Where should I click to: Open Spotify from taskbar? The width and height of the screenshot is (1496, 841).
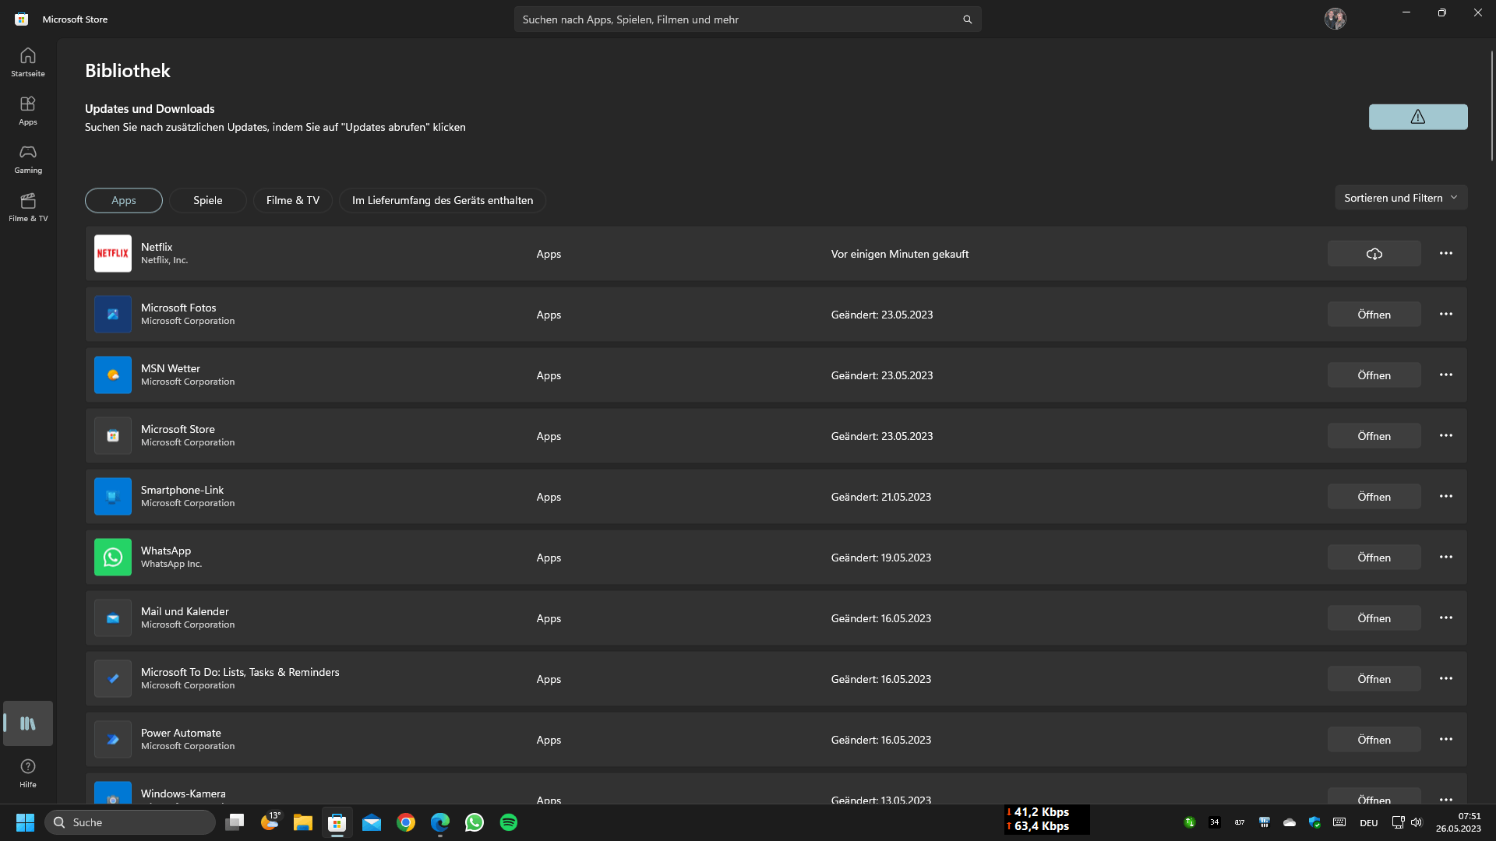(x=509, y=822)
